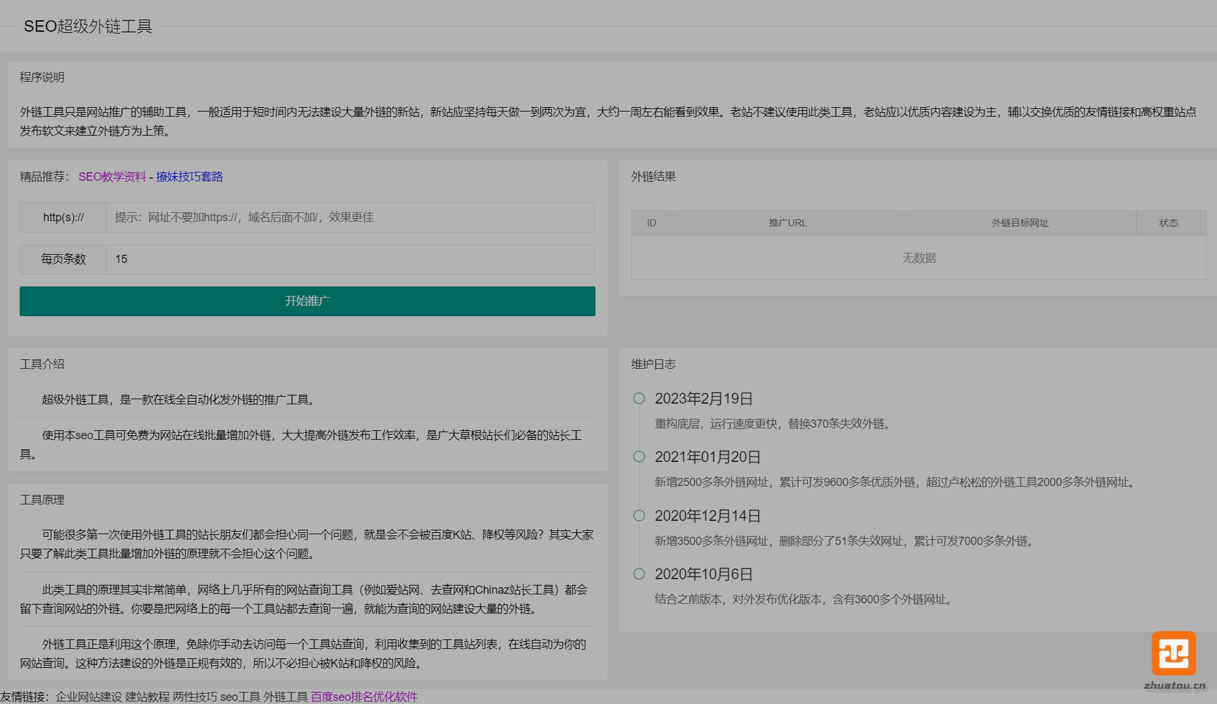This screenshot has width=1217, height=704.
Task: Open the 百度seo排名优化软件 footer link
Action: click(364, 696)
